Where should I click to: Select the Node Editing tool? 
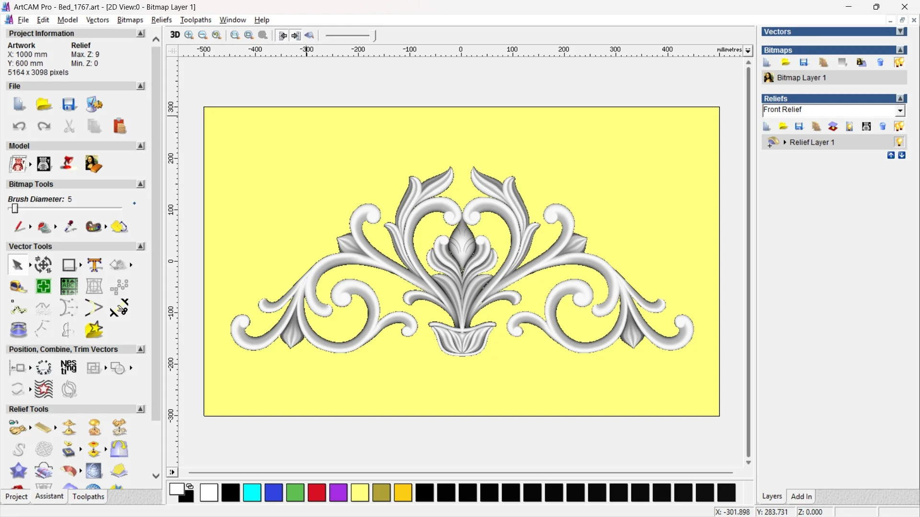pos(18,308)
